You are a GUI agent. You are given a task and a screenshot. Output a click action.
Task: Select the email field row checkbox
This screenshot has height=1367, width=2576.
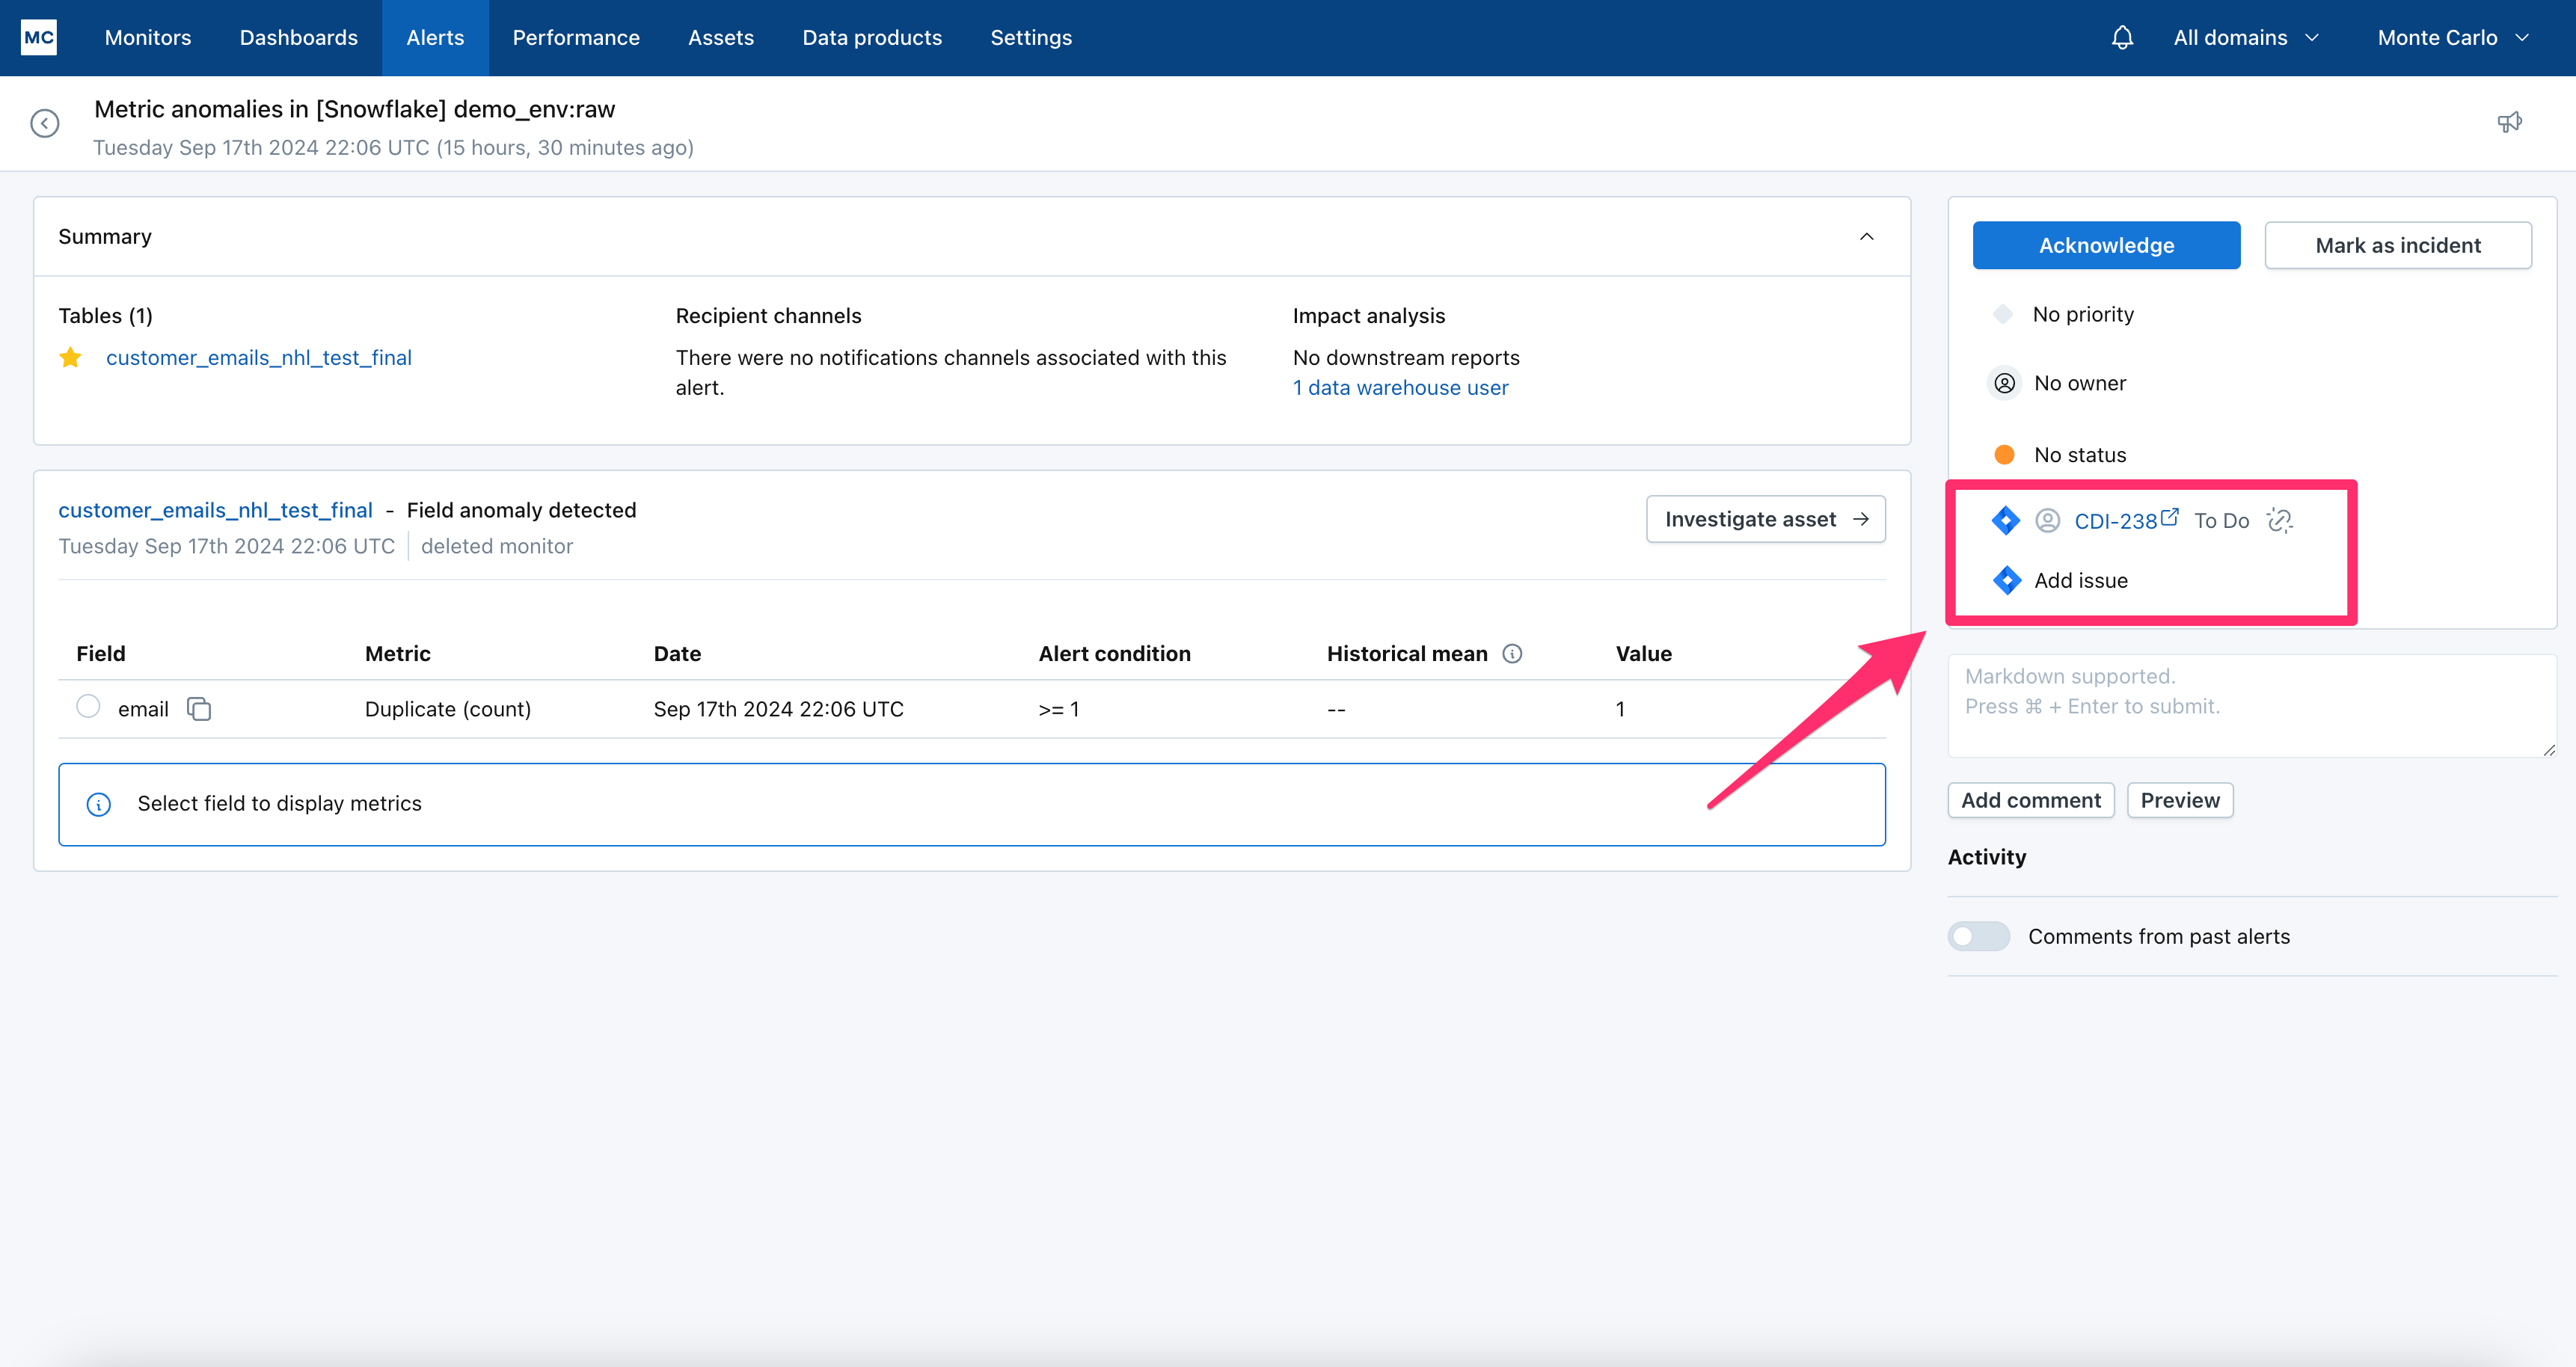[88, 708]
